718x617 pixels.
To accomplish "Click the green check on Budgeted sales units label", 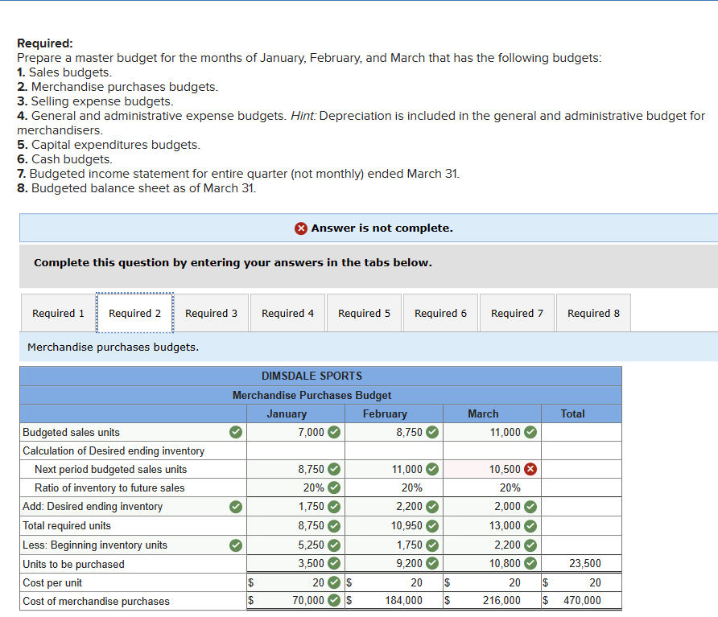I will click(x=236, y=432).
